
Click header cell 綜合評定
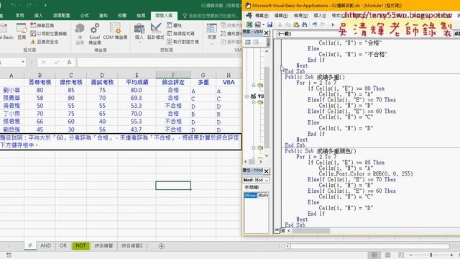click(173, 83)
